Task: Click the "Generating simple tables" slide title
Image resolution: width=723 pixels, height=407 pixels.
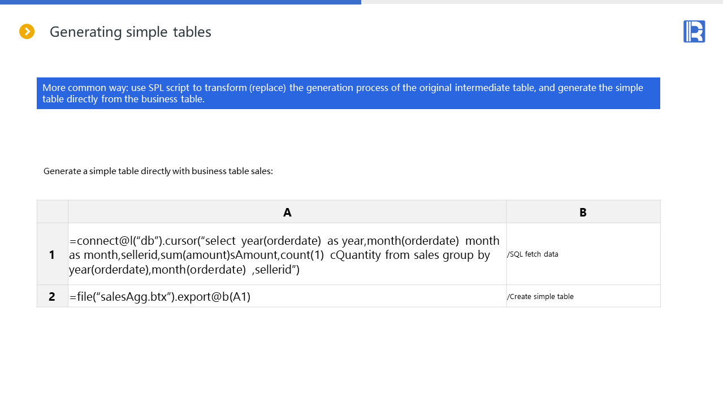Action: (130, 32)
